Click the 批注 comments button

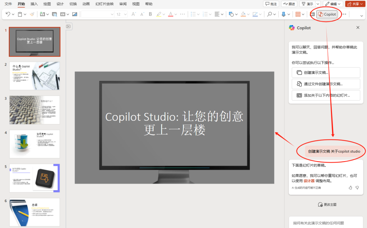[x=271, y=4]
